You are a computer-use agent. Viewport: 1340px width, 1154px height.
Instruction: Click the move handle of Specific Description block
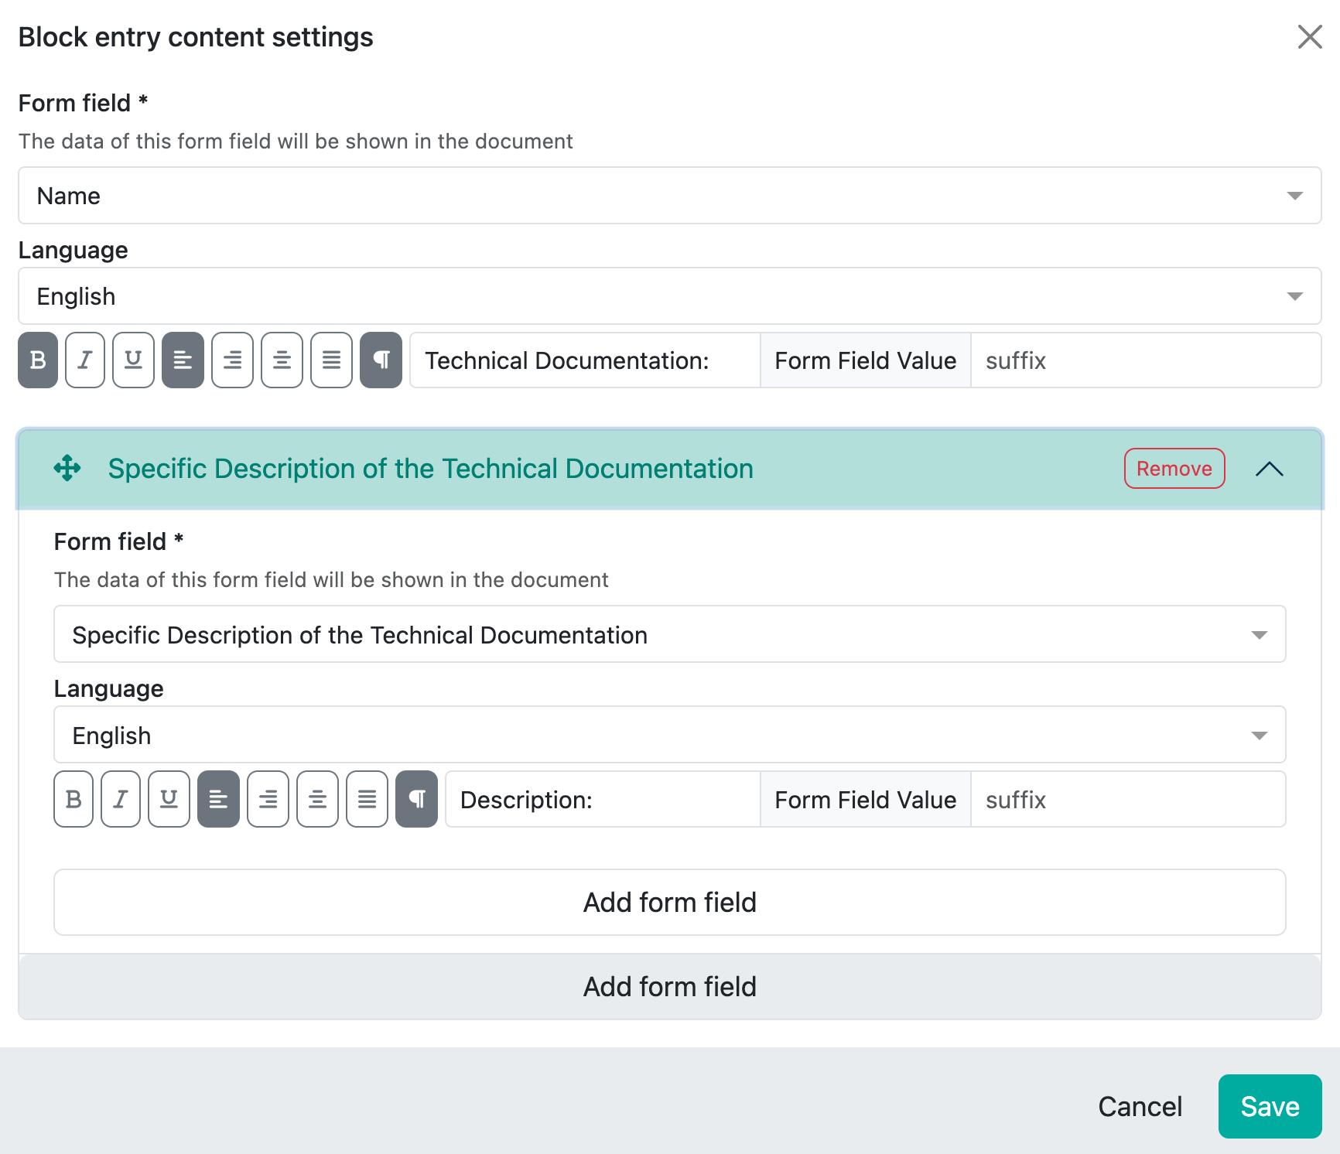pos(67,468)
